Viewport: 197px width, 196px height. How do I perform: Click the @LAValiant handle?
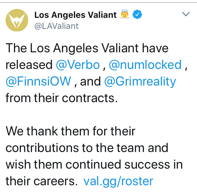point(56,26)
